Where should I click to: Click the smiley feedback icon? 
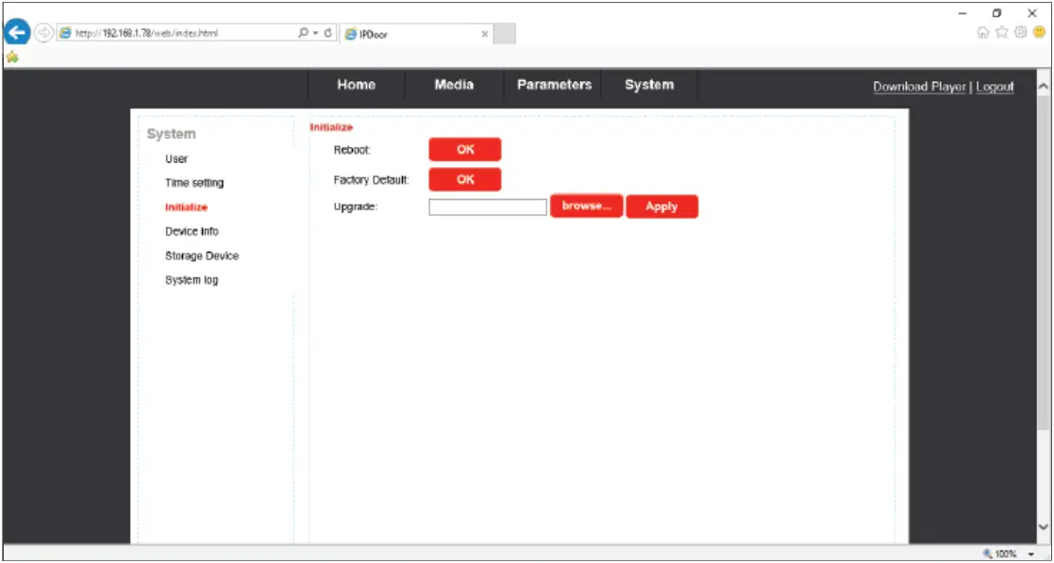(1039, 31)
